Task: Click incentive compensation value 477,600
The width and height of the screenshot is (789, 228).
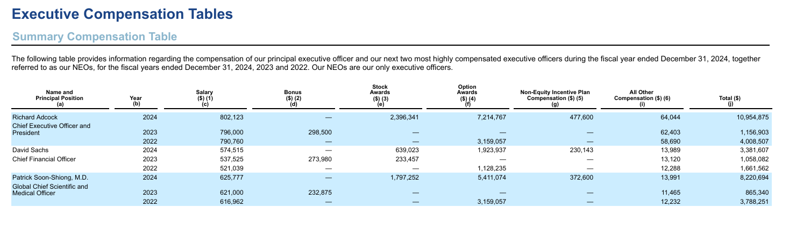Action: point(581,117)
